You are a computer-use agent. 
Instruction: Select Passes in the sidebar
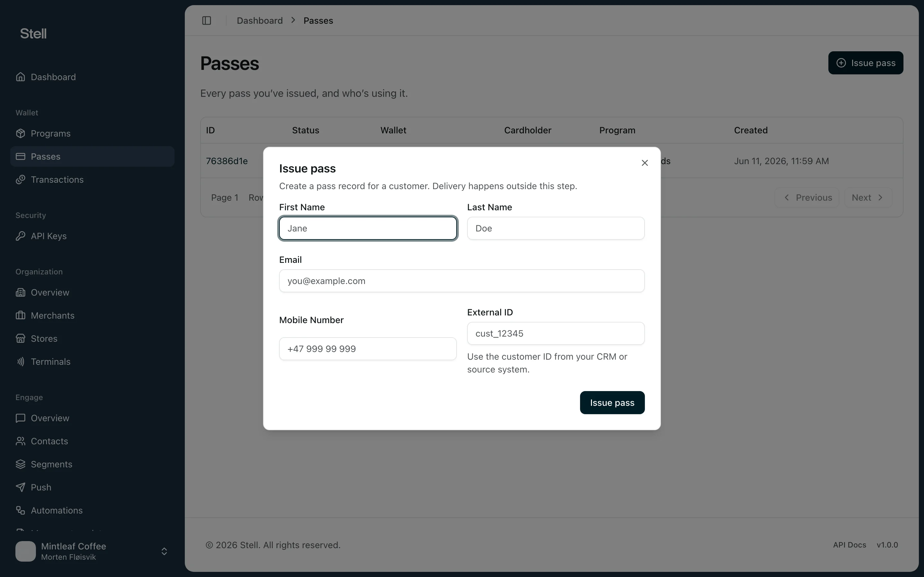click(x=92, y=156)
